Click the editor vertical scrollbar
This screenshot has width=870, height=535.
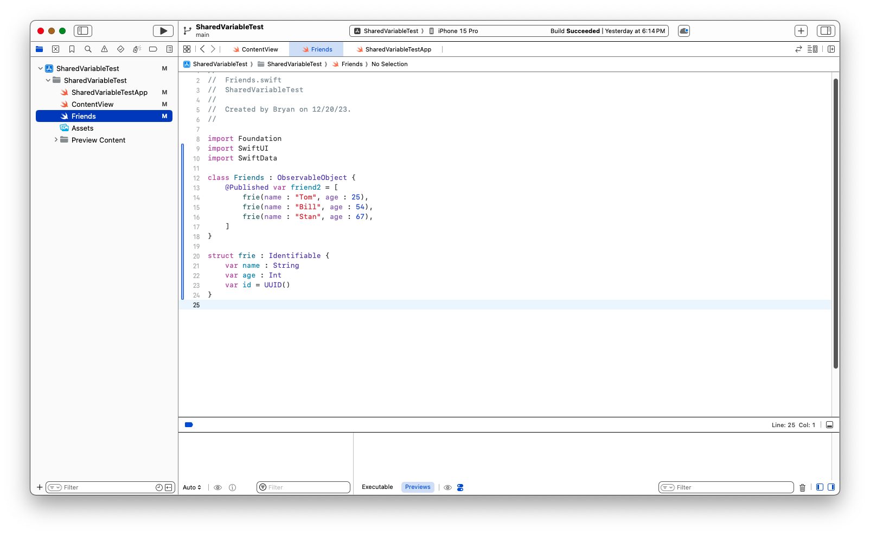coord(835,222)
